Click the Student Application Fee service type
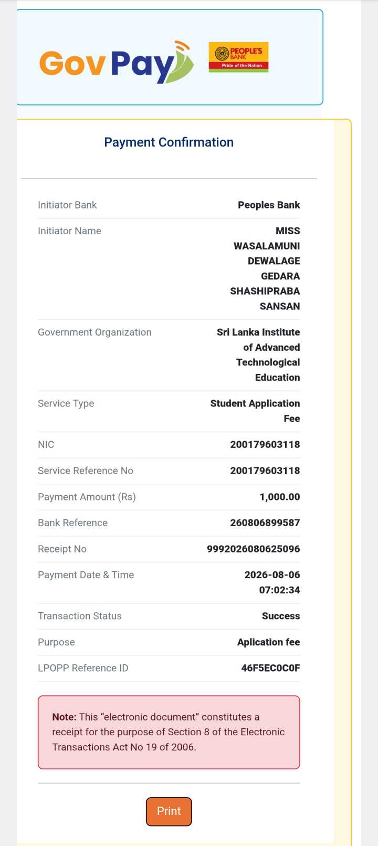Viewport: 378px width, 846px height. [255, 411]
